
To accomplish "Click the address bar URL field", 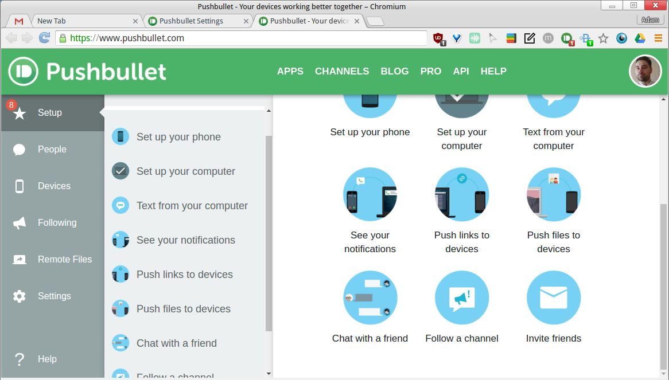I will tap(241, 38).
